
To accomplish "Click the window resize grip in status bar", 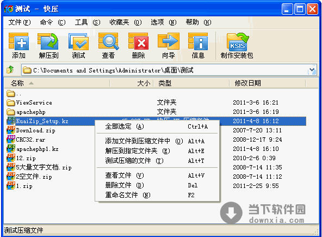I will point(315,232).
